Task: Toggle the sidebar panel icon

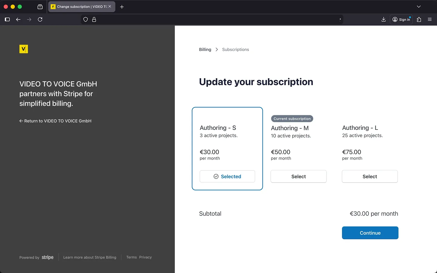Action: (x=7, y=19)
